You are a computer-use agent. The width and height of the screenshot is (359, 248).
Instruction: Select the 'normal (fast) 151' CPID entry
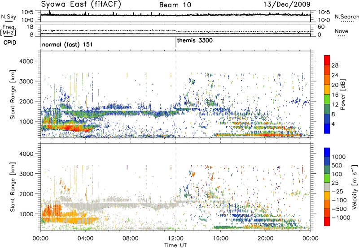[x=67, y=44]
